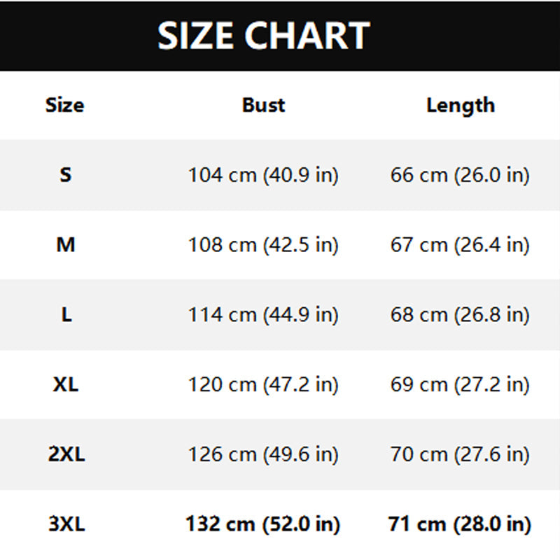The image size is (560, 560).
Task: Select bust value 108 cm (42.5 in)
Action: tap(263, 246)
